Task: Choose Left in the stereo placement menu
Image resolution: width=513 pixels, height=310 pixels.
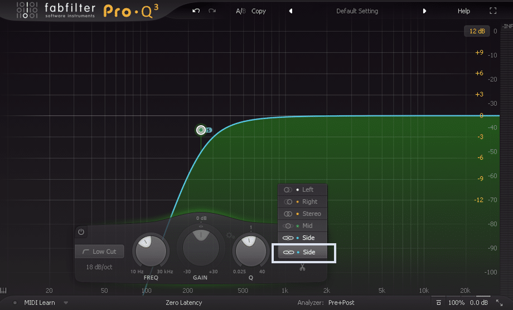Action: pos(302,189)
